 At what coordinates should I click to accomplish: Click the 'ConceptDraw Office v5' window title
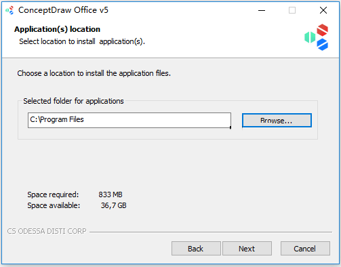coord(63,10)
